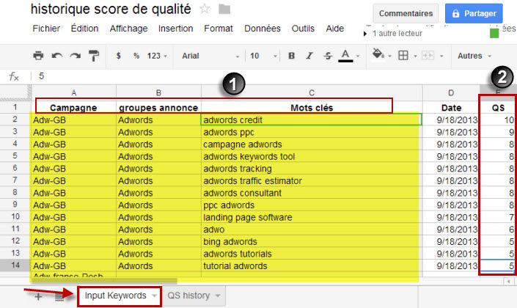Image resolution: width=517 pixels, height=308 pixels.
Task: Click cell 'adwords credit'
Action: 312,120
